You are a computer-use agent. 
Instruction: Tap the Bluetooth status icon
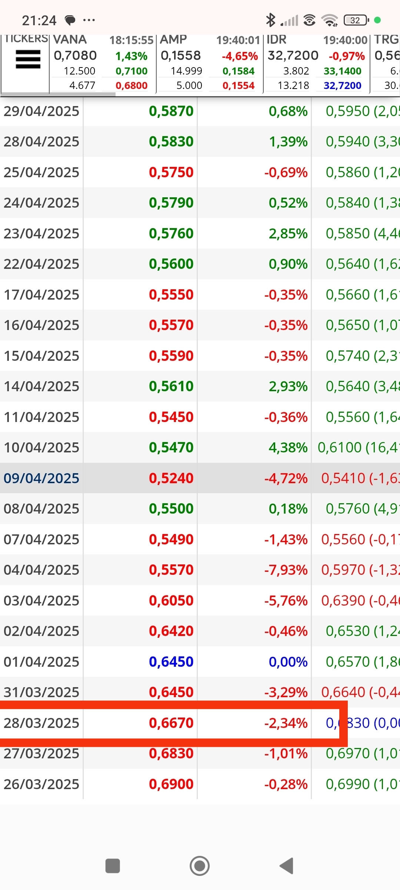(271, 20)
